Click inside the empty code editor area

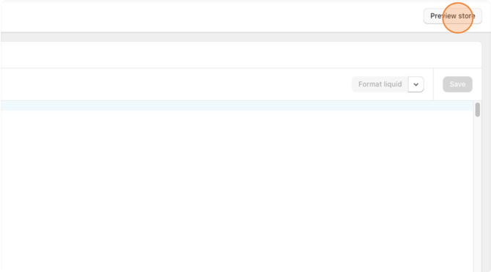[237, 191]
